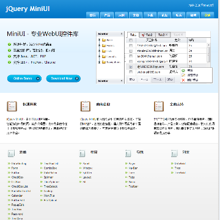
Task: Select Tab2 in the demo preview
Action: pos(147,35)
